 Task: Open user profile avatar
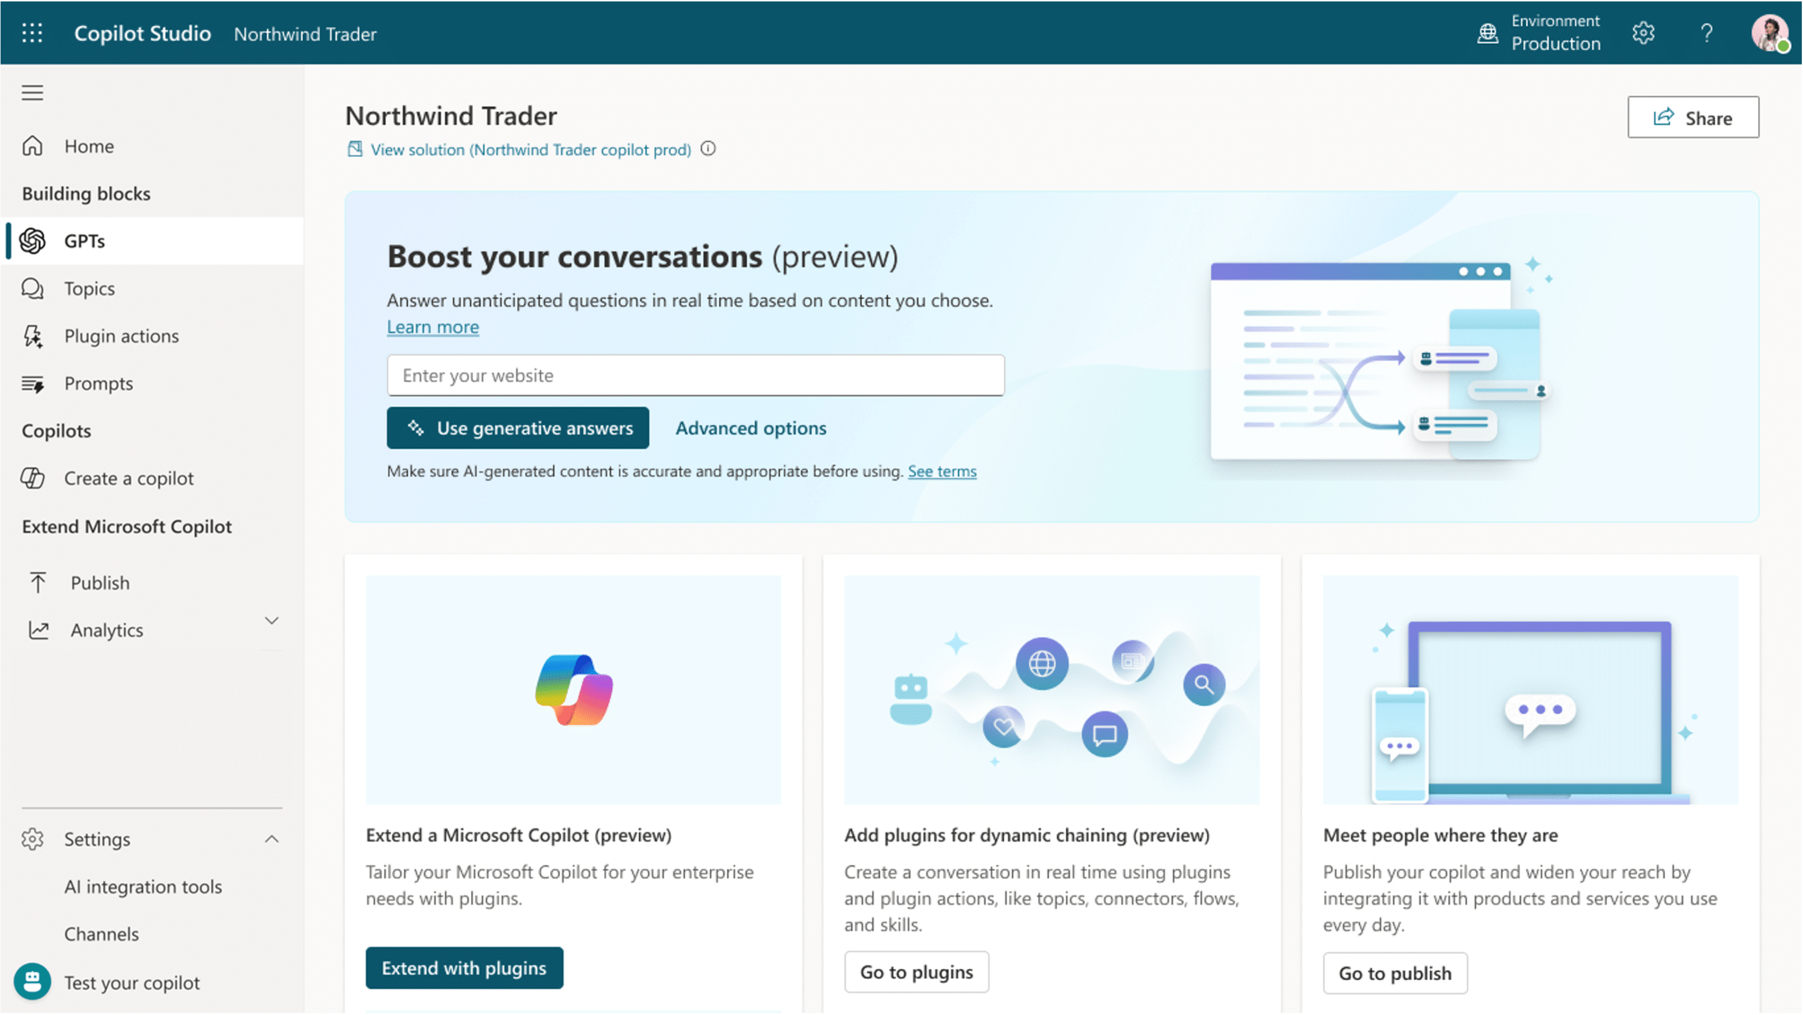coord(1770,33)
